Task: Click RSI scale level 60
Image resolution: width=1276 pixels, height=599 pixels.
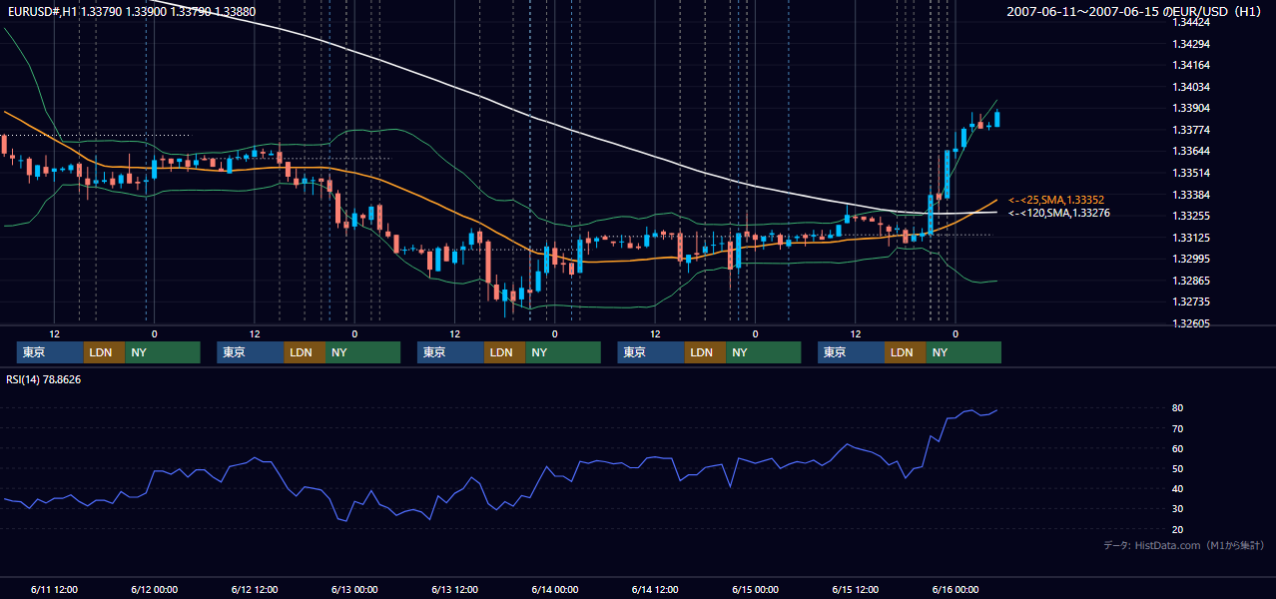Action: (x=1178, y=448)
